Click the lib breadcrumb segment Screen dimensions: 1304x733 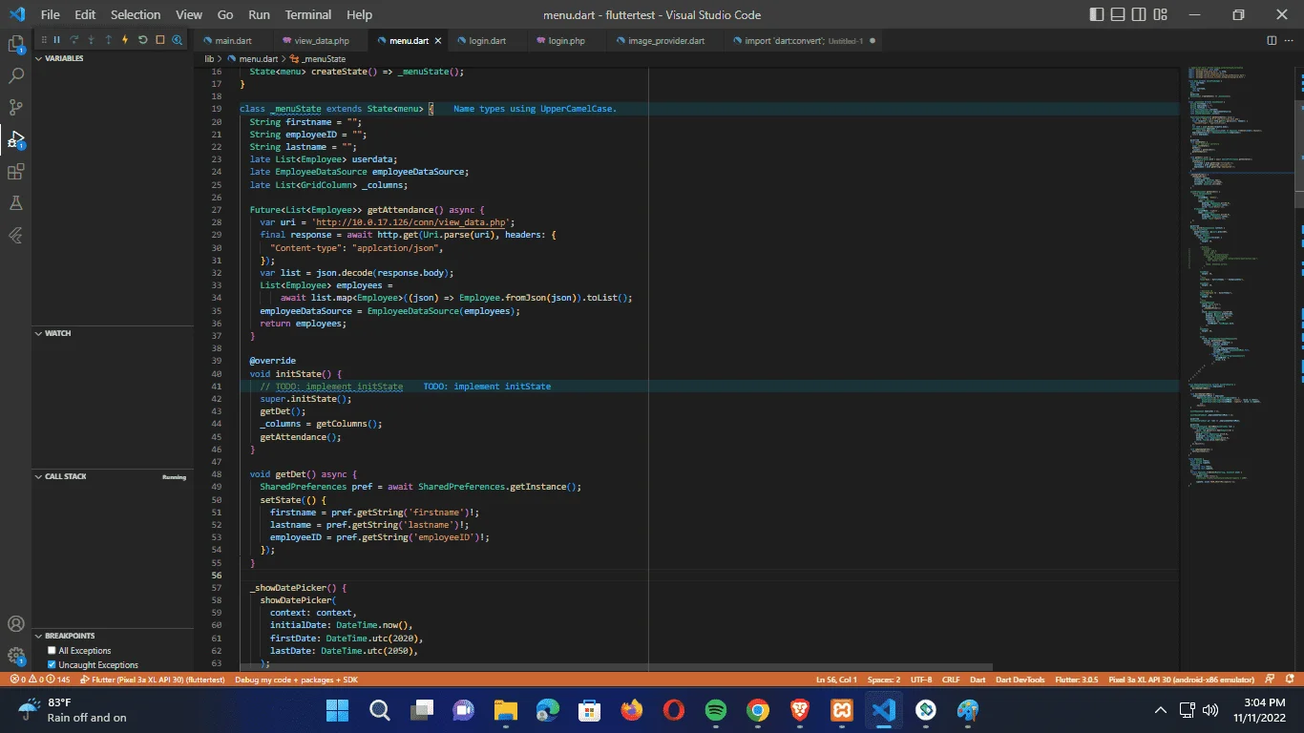(209, 59)
